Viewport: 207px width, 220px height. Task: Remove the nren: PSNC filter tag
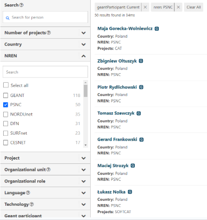pyautogui.click(x=178, y=7)
